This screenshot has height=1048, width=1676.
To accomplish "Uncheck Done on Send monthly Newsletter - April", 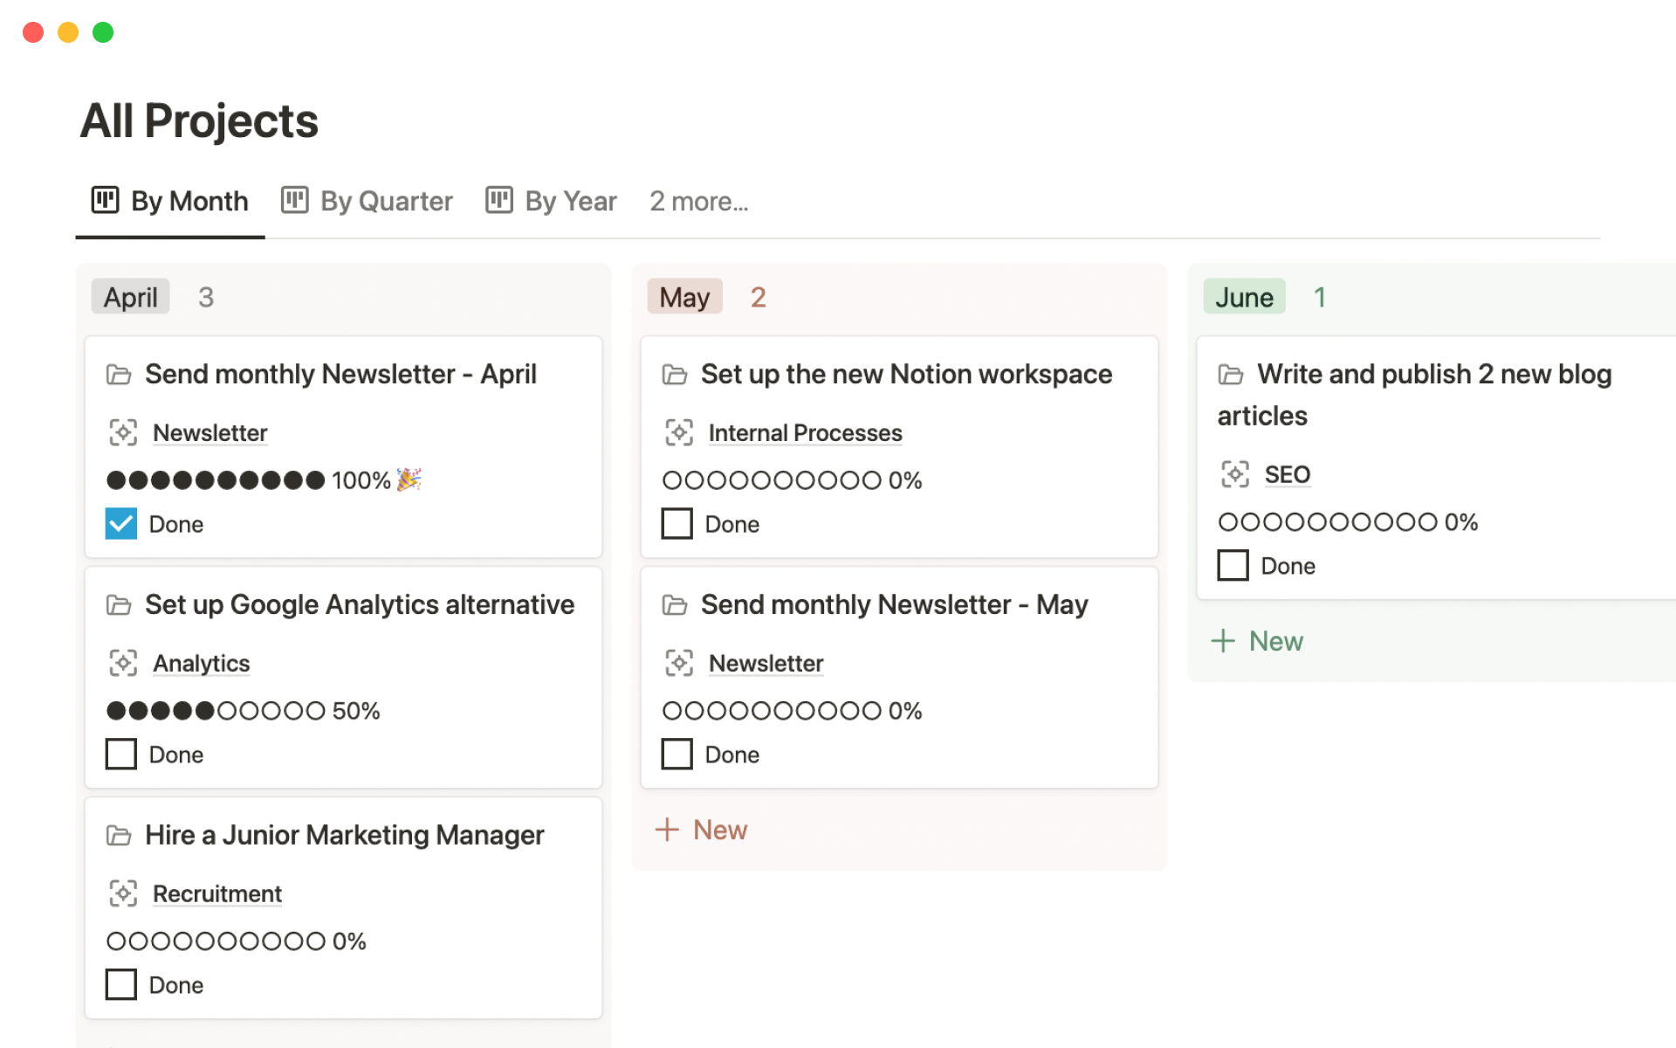I will point(120,523).
